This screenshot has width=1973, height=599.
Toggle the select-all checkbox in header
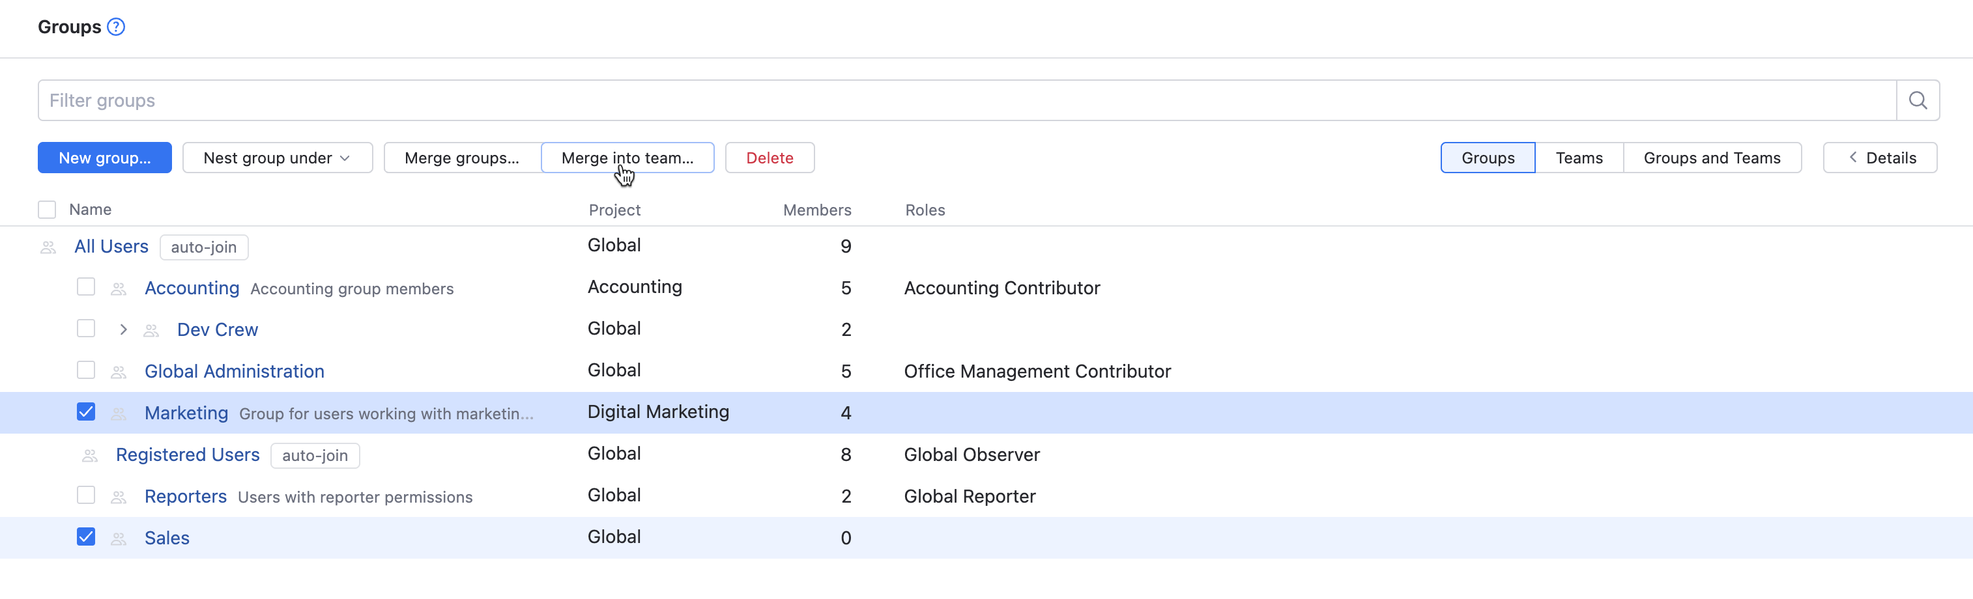47,210
